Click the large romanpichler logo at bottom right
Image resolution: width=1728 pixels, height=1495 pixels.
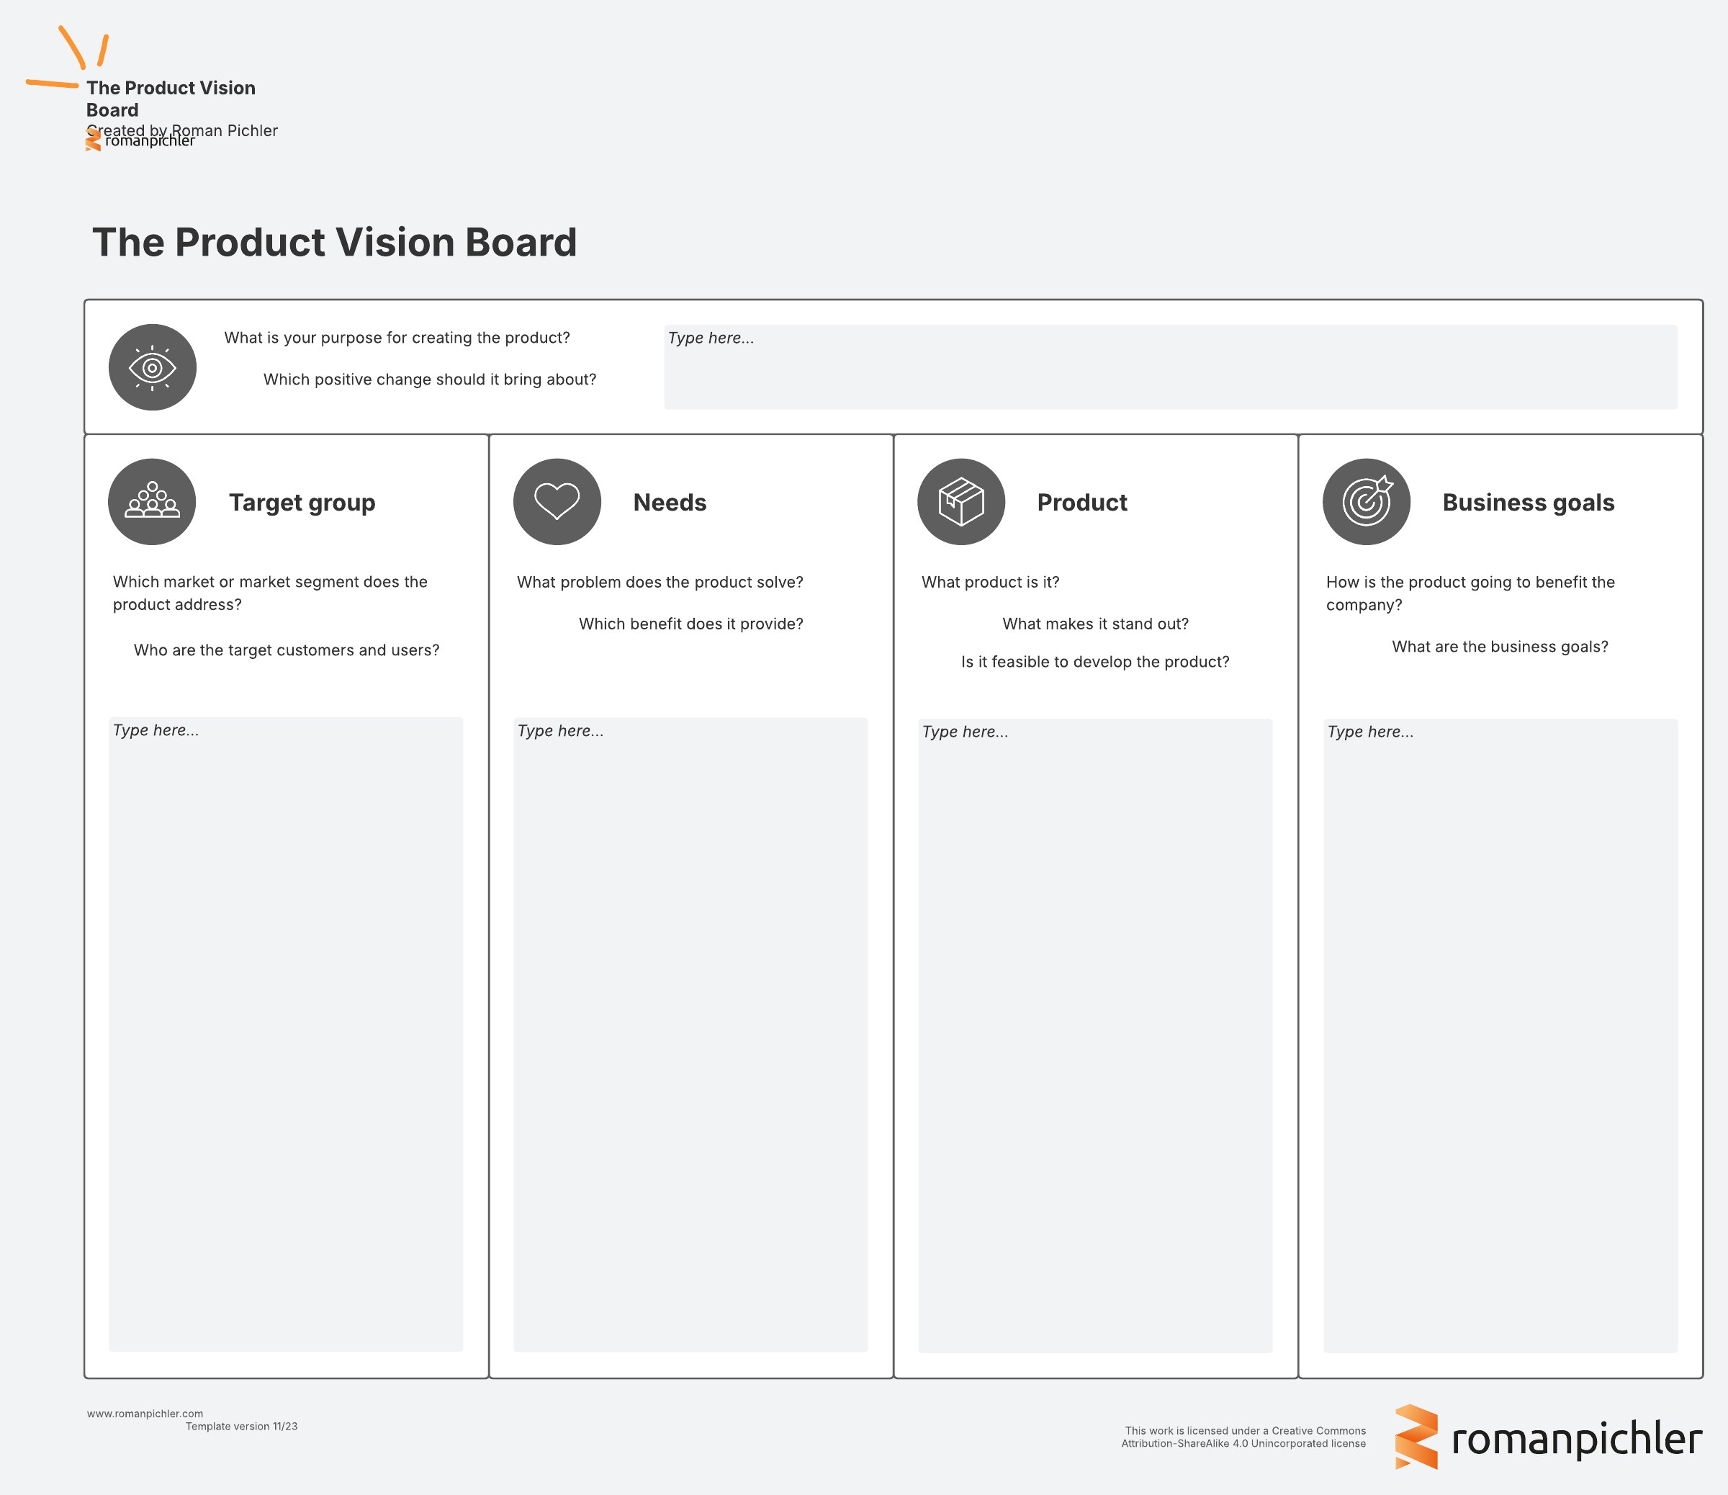click(x=1548, y=1437)
